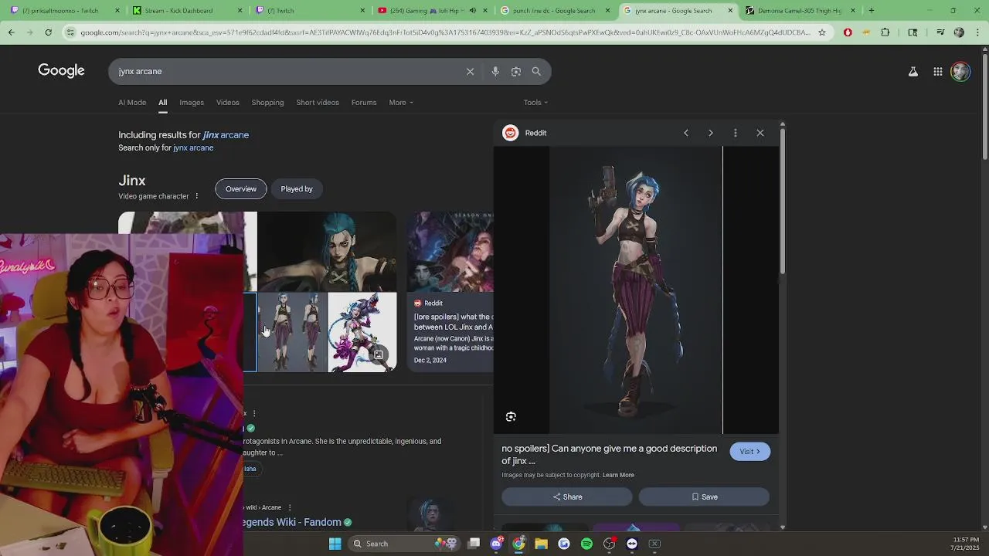Viewport: 989px width, 556px height.
Task: Go to the previous image in the preview panel
Action: [685, 133]
